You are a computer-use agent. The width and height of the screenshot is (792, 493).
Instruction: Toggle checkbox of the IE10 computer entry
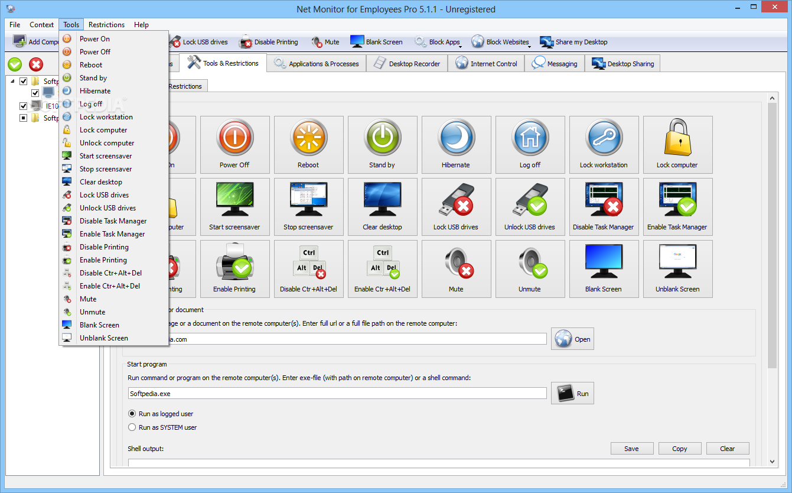click(24, 106)
